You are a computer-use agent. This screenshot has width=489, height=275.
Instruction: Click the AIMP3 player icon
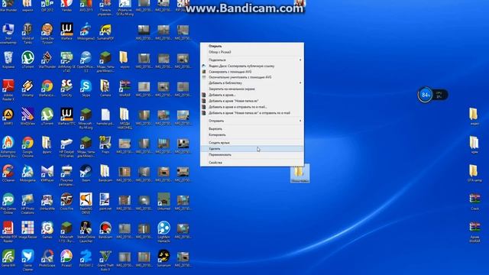click(x=8, y=117)
